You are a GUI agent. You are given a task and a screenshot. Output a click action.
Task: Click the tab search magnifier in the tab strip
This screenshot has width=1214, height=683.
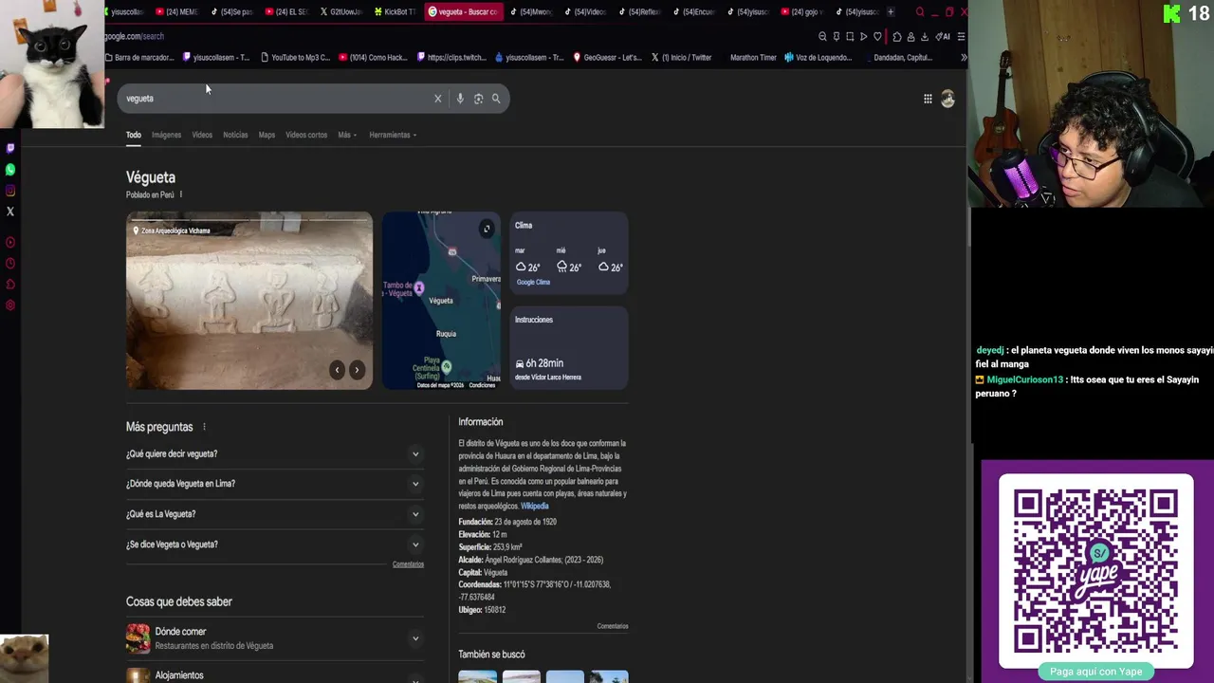919,11
